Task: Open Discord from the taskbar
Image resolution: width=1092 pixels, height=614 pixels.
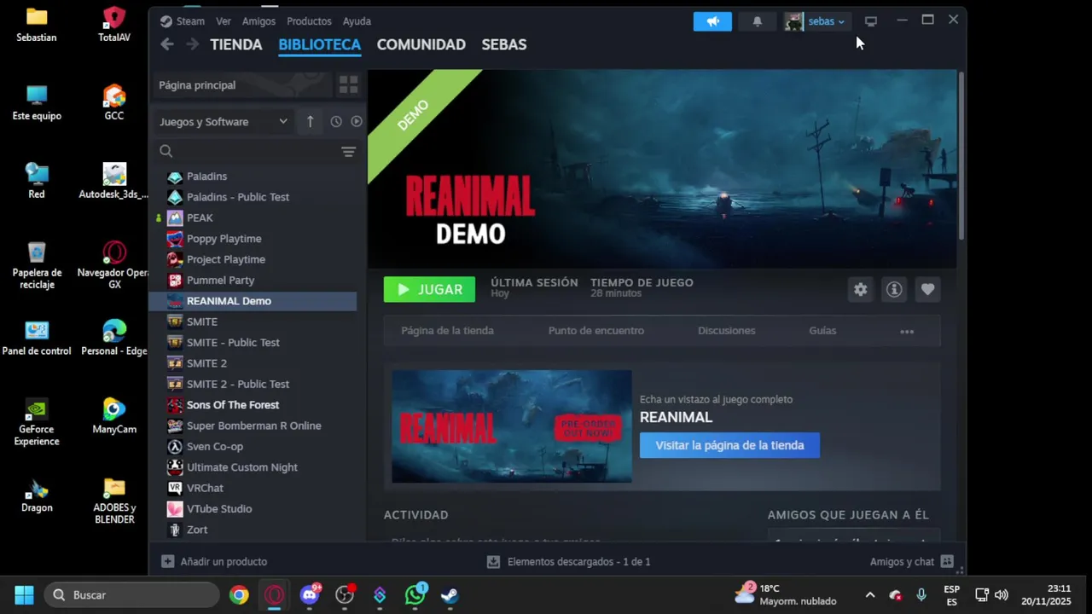Action: click(x=310, y=595)
